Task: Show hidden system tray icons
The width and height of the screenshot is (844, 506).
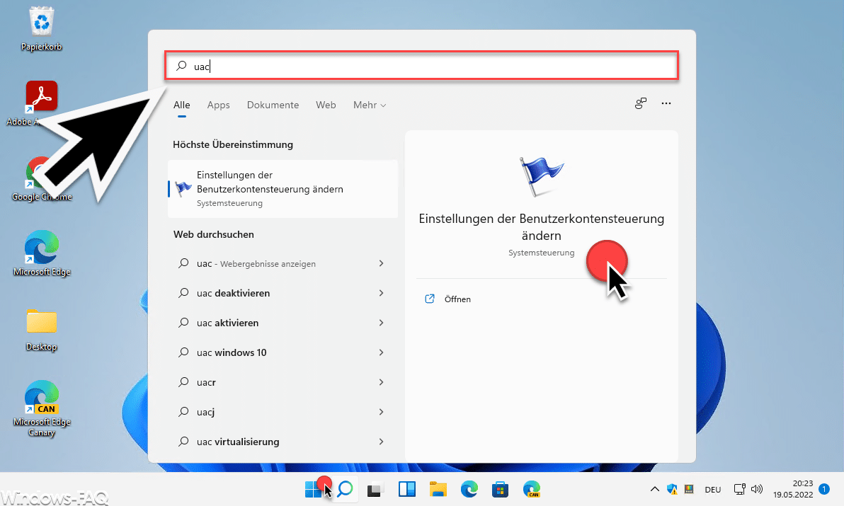Action: [654, 489]
